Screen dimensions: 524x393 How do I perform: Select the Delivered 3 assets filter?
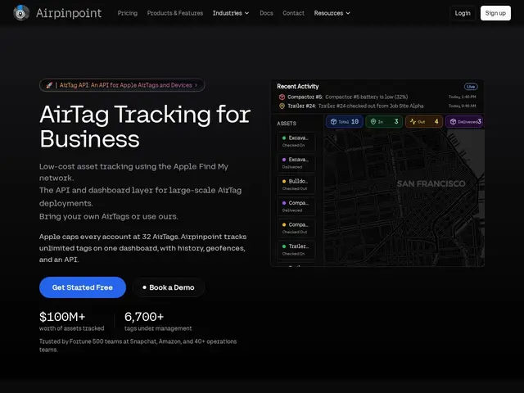[x=464, y=122]
